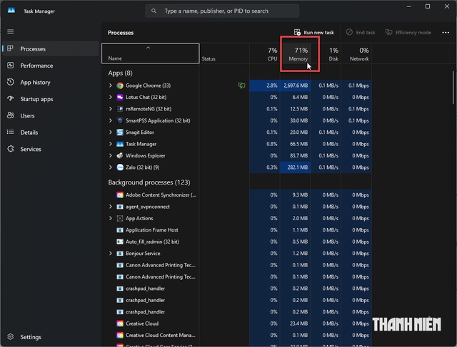Click the Apps (8) group heading
457x347 pixels.
(120, 73)
